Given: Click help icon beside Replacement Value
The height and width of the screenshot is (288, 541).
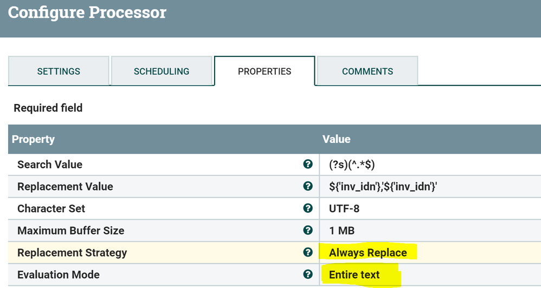Looking at the screenshot, I should pos(308,186).
